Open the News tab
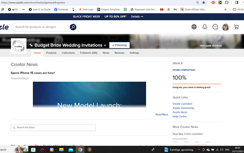 [x=106, y=53]
